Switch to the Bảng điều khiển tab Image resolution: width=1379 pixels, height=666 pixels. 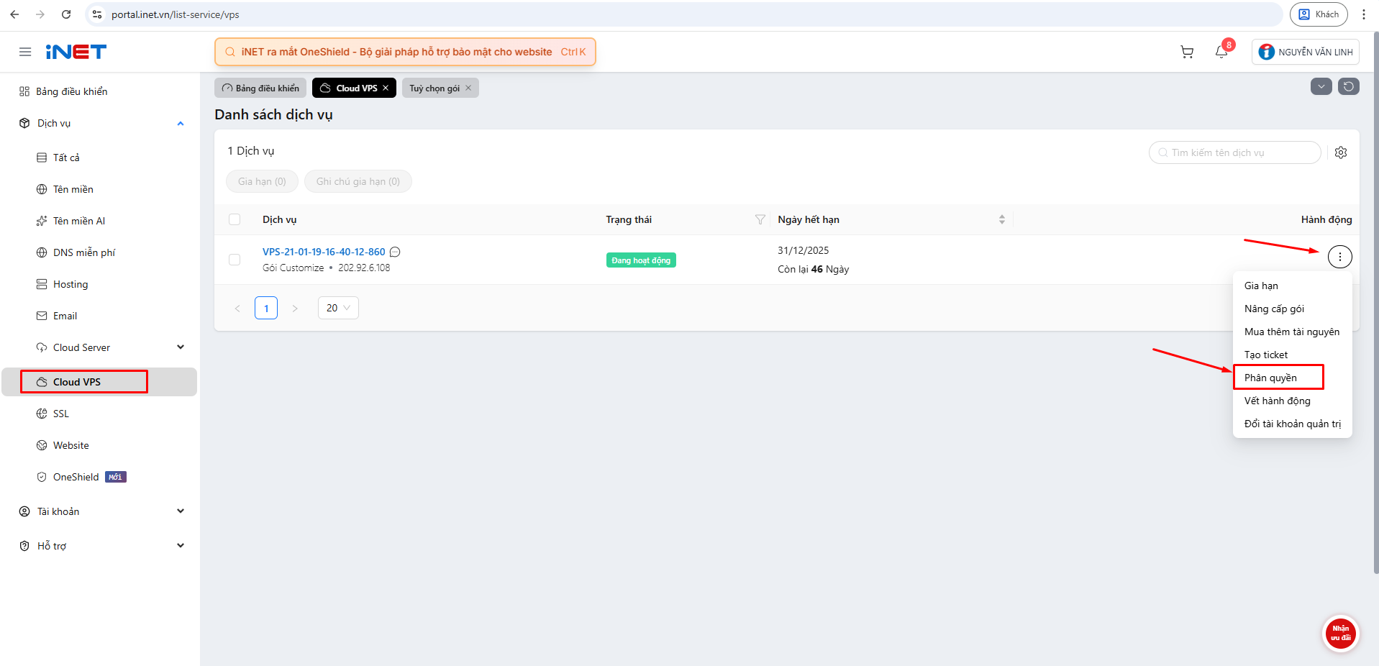click(260, 88)
